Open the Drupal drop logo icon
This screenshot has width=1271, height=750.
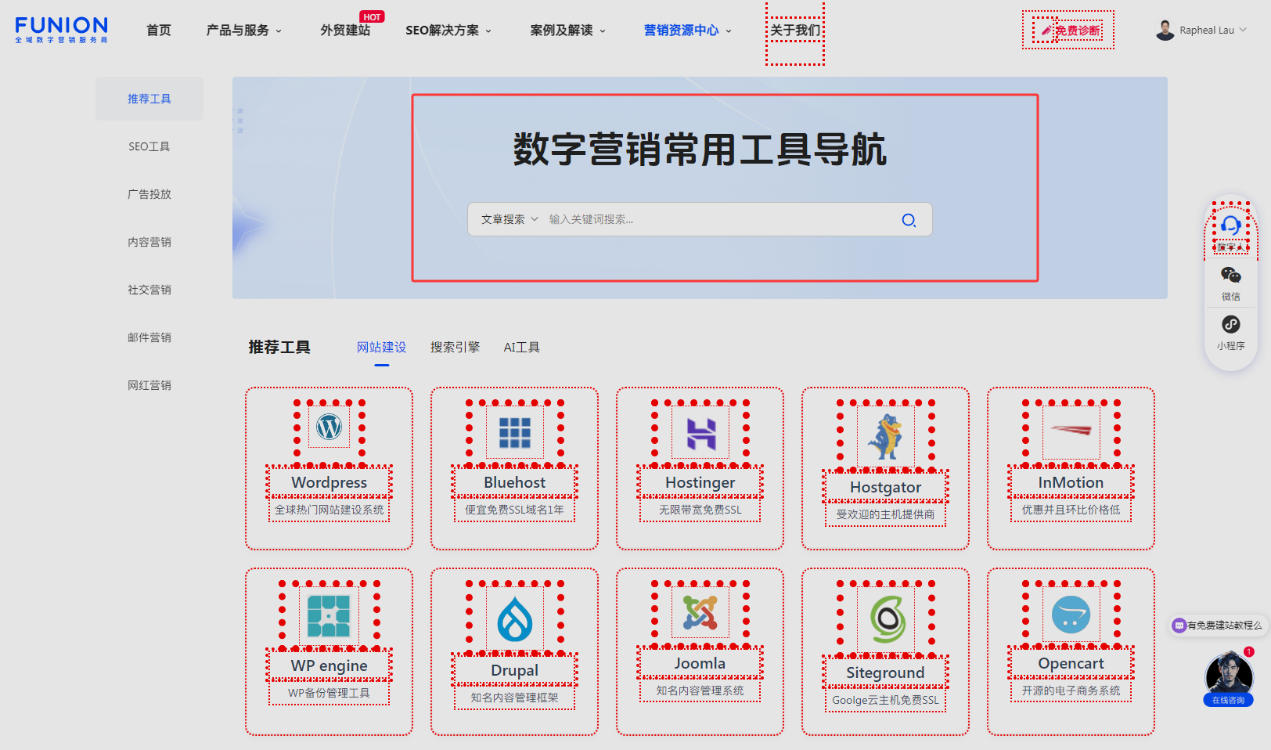point(515,618)
